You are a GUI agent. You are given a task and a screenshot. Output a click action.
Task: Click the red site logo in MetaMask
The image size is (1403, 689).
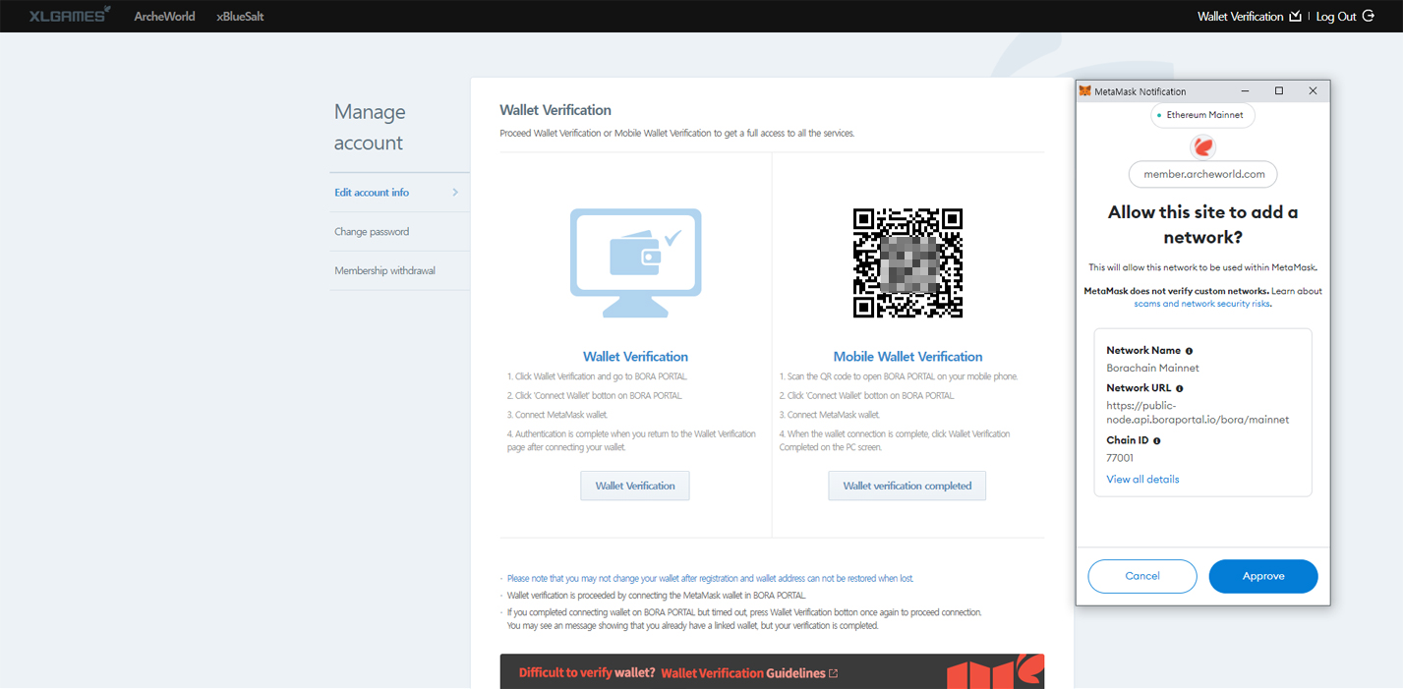click(1202, 147)
